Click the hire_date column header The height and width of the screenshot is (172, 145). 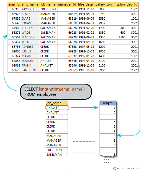[x=86, y=4]
